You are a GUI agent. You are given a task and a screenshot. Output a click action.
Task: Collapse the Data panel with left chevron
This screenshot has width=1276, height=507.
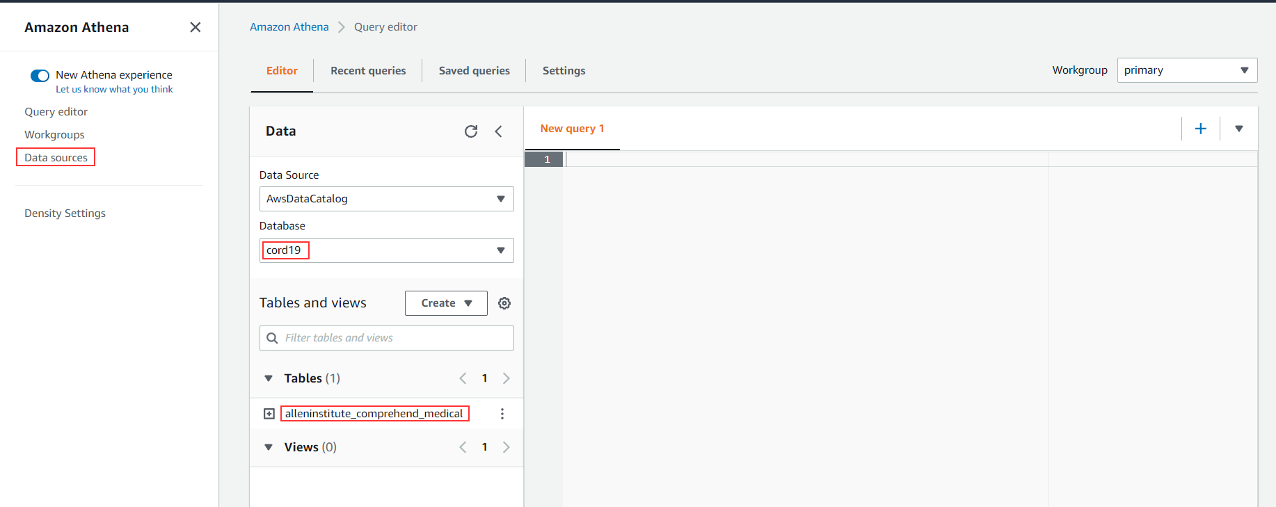(499, 131)
